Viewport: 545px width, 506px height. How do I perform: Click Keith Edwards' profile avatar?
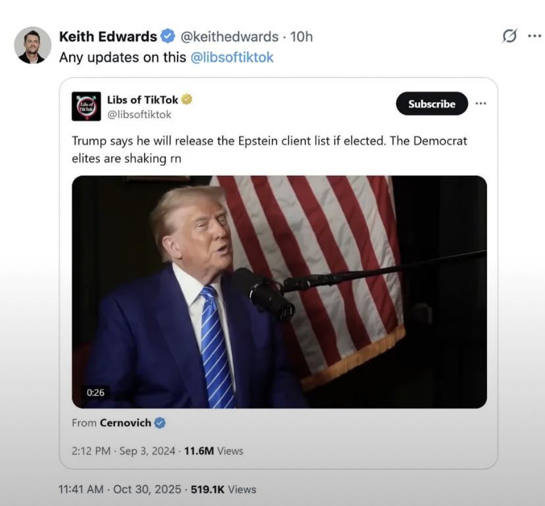[32, 45]
